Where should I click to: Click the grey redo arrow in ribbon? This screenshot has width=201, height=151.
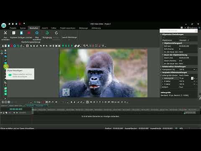coord(57,33)
